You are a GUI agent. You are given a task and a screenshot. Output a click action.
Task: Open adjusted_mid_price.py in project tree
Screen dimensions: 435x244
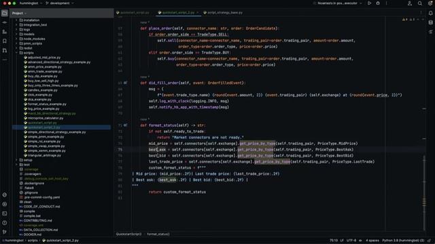point(44,58)
